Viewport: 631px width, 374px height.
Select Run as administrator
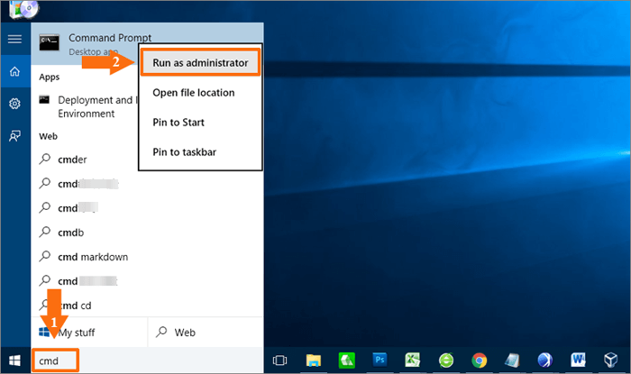200,63
